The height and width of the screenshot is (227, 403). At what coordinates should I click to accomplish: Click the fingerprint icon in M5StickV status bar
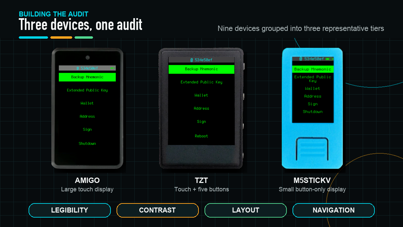(x=301, y=59)
